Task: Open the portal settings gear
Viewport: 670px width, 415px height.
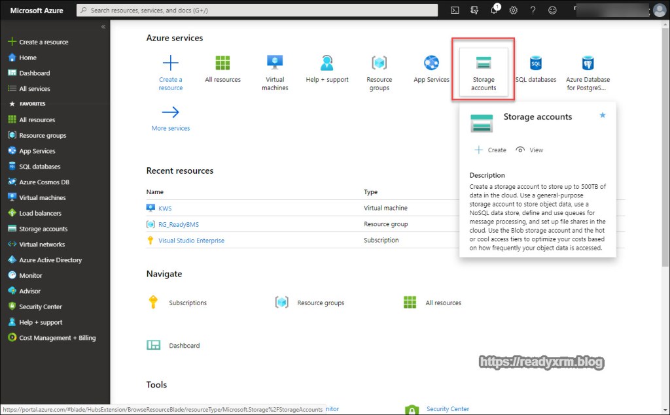Action: click(x=514, y=10)
